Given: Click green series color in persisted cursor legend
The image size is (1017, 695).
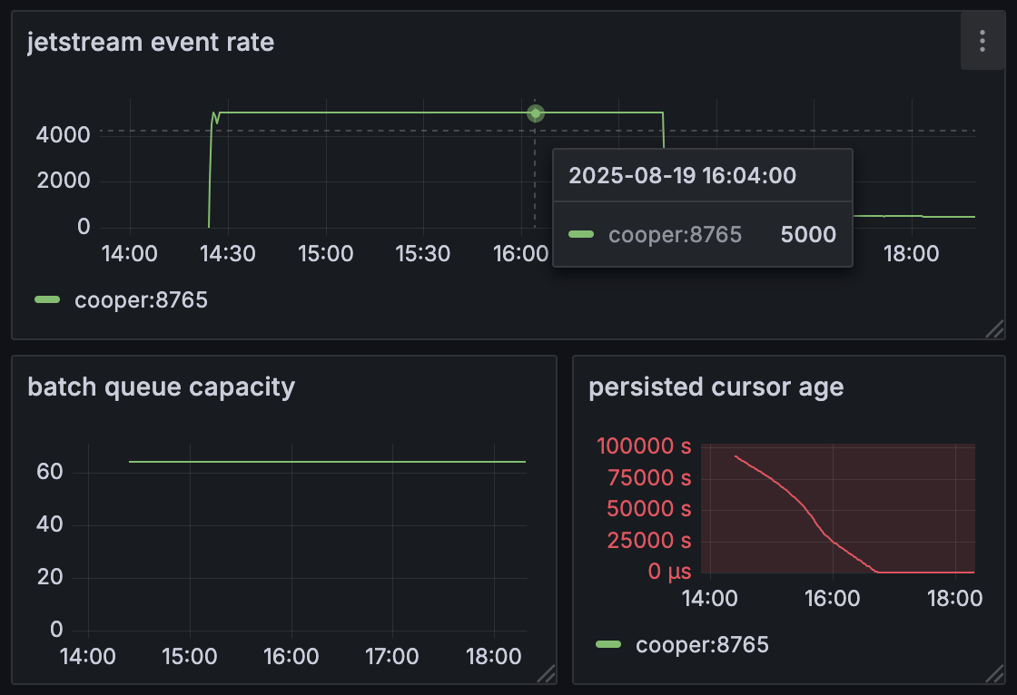Looking at the screenshot, I should (x=608, y=645).
